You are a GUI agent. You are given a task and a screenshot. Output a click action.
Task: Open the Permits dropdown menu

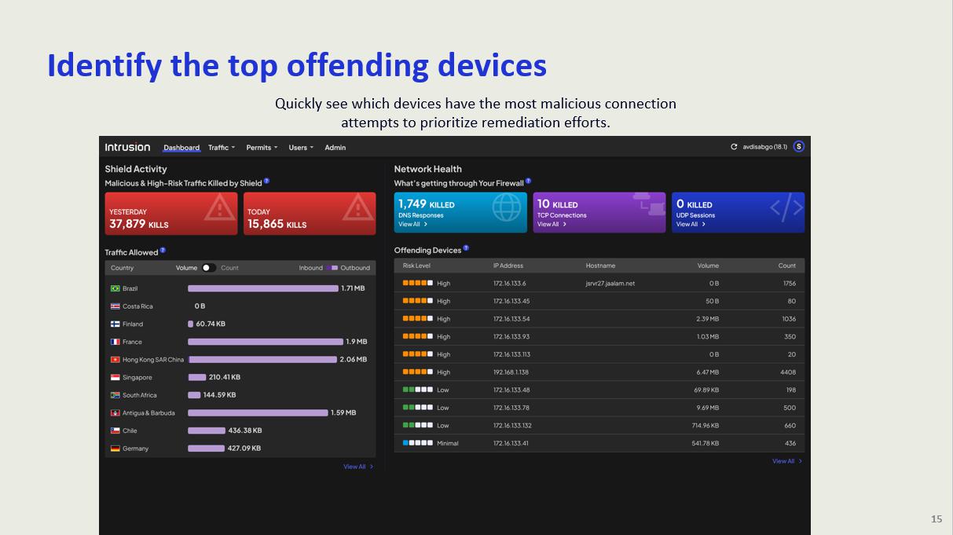tap(262, 148)
